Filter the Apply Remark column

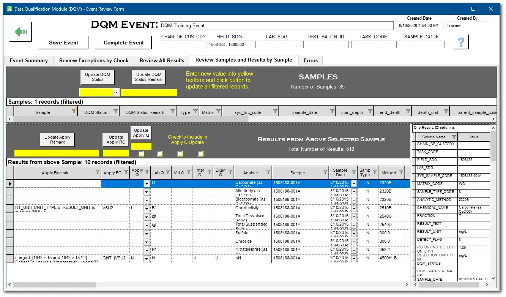[98, 172]
